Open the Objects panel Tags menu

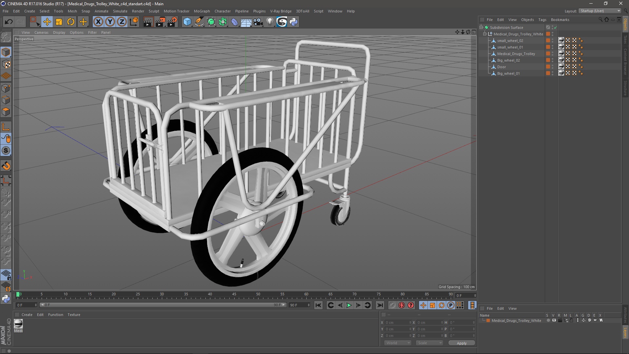click(542, 20)
